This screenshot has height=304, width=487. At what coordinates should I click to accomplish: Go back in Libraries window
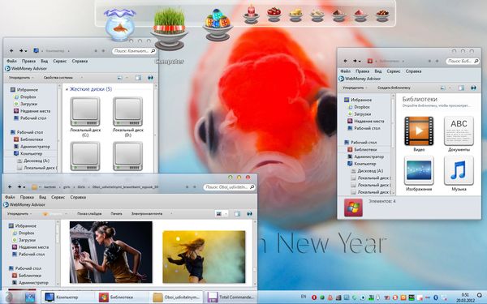coord(346,61)
